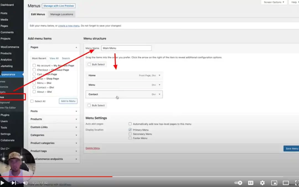Check Menu — Divi page
This screenshot has height=187, width=299.
click(x=34, y=83)
